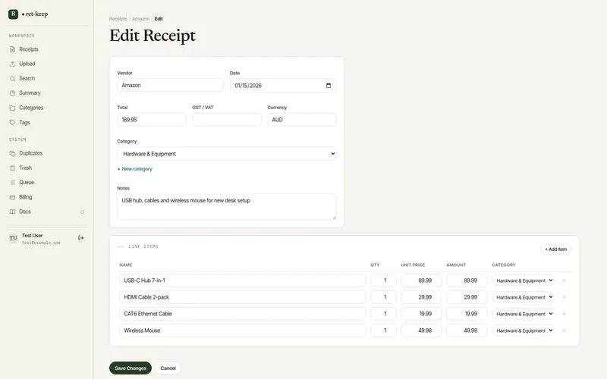Click the Search magnifier icon
The width and height of the screenshot is (607, 379).
pyautogui.click(x=12, y=79)
